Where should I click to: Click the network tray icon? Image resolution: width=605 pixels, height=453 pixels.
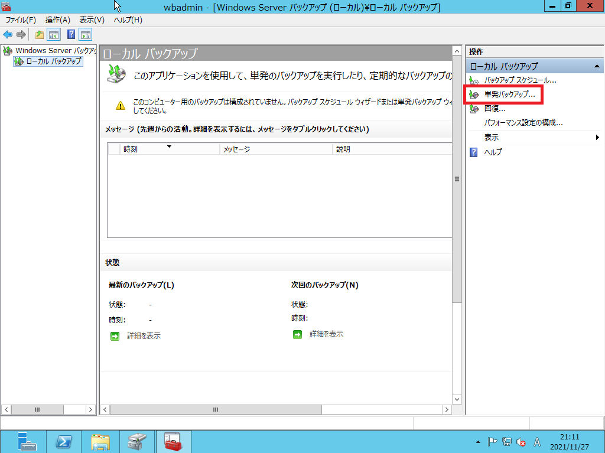pyautogui.click(x=506, y=442)
